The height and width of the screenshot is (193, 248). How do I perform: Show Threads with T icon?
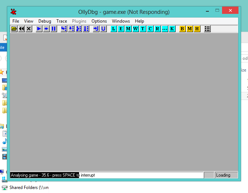coord(143,29)
